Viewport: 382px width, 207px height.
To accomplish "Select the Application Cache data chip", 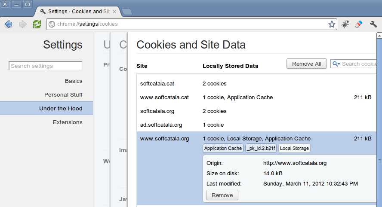I will tap(223, 148).
